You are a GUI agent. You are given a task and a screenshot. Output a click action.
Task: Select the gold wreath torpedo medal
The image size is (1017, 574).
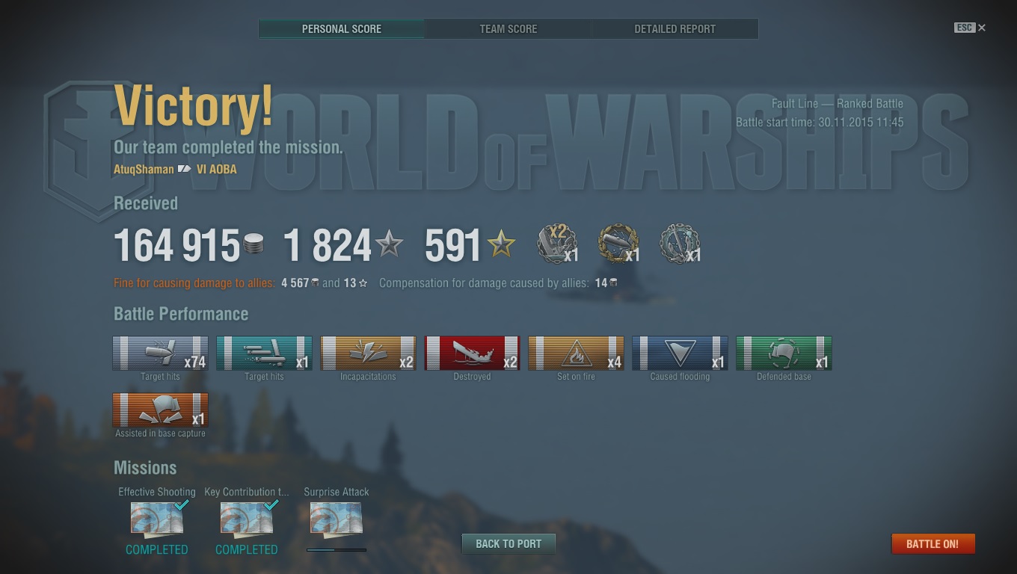tap(619, 244)
